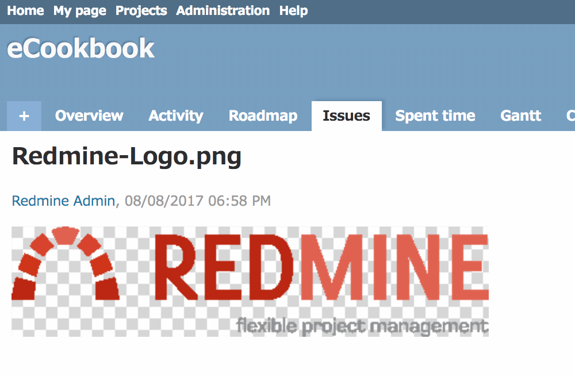The image size is (575, 377).
Task: Open the Home link in top menu
Action: 25,10
